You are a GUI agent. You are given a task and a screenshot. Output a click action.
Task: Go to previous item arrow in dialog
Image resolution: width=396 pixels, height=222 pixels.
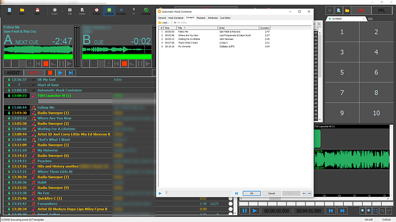(x=304, y=193)
